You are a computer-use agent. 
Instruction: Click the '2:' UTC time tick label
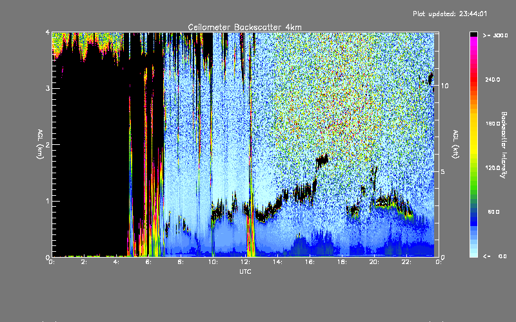[84, 262]
